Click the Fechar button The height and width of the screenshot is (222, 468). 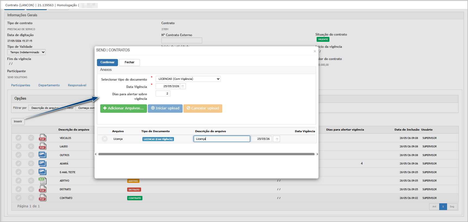point(129,62)
